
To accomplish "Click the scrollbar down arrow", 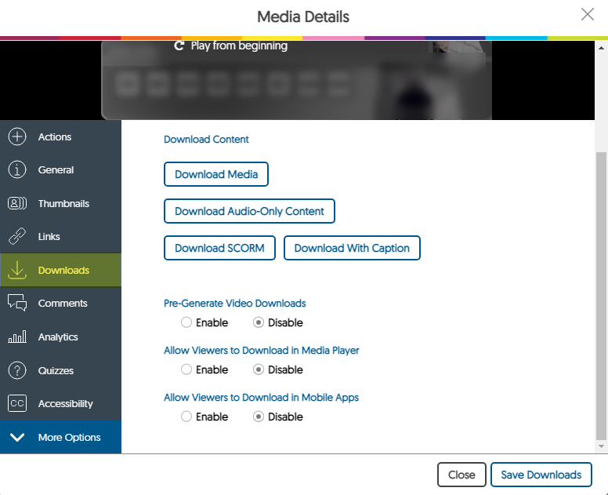I will (x=601, y=446).
